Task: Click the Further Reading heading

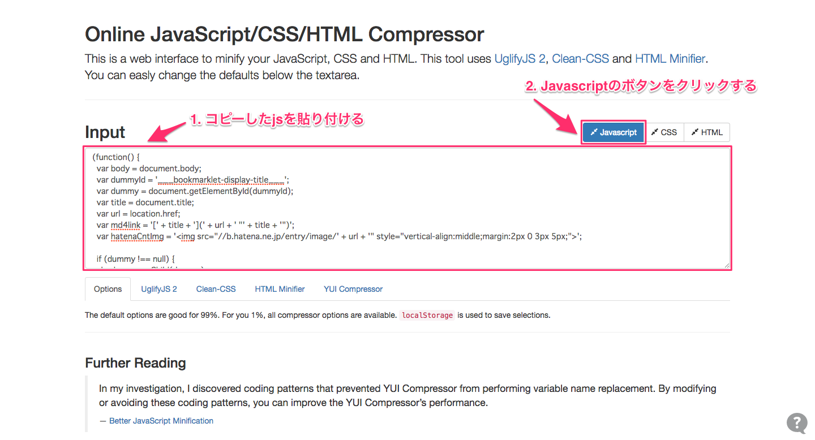Action: pyautogui.click(x=135, y=363)
